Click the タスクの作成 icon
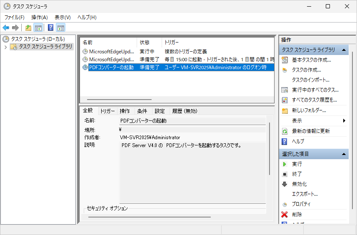This screenshot has width=357, height=235. click(x=285, y=70)
